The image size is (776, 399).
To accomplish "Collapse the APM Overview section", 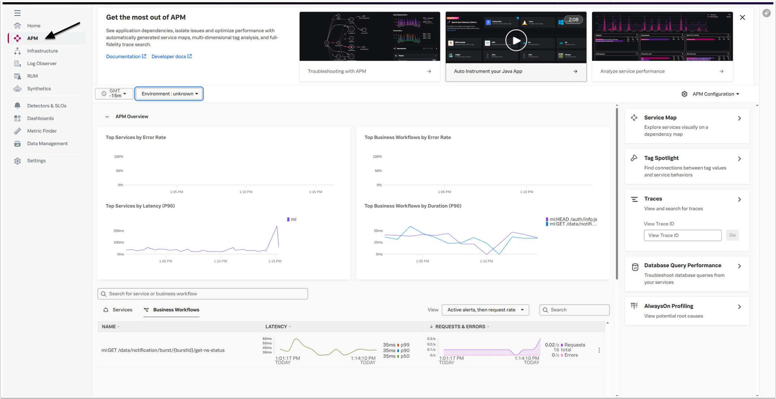I will (107, 117).
